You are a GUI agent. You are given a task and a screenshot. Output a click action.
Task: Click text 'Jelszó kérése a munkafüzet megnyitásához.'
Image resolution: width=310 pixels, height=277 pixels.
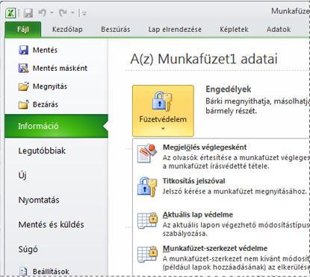click(x=235, y=191)
